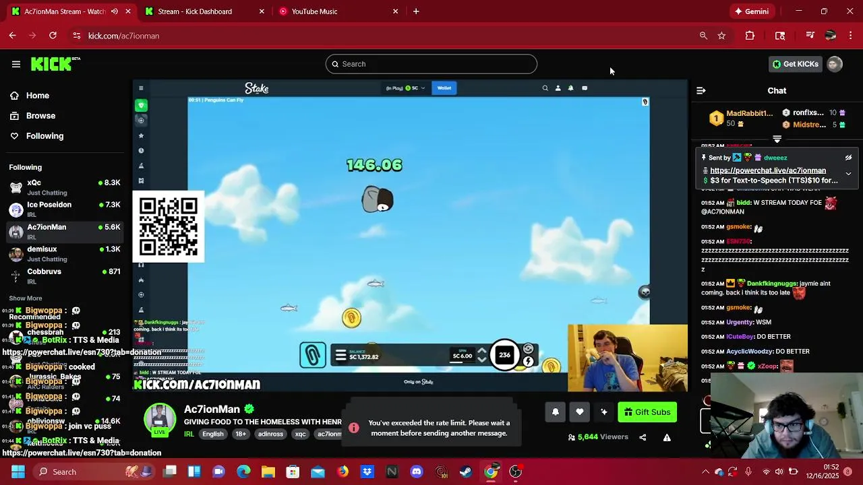Toggle stream notifications bell
The width and height of the screenshot is (863, 485).
click(556, 412)
